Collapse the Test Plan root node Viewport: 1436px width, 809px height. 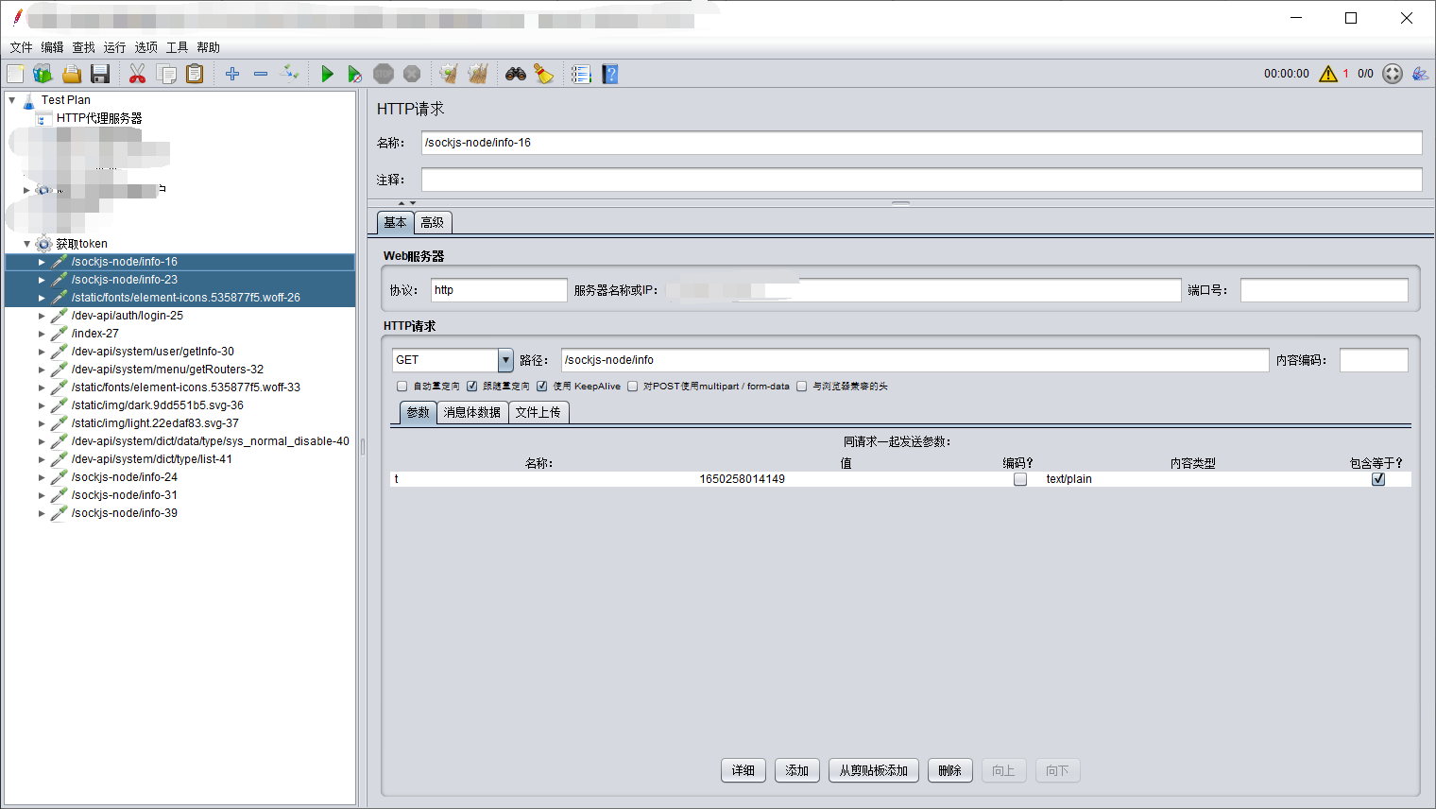click(12, 99)
